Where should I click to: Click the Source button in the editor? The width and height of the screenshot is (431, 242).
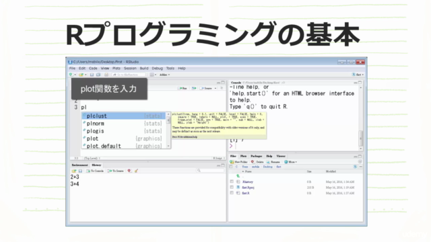click(x=207, y=88)
